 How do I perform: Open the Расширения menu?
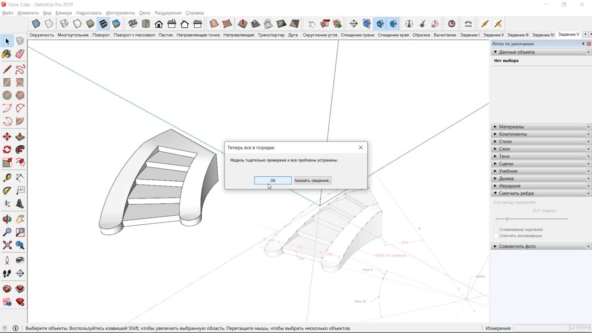(x=168, y=13)
